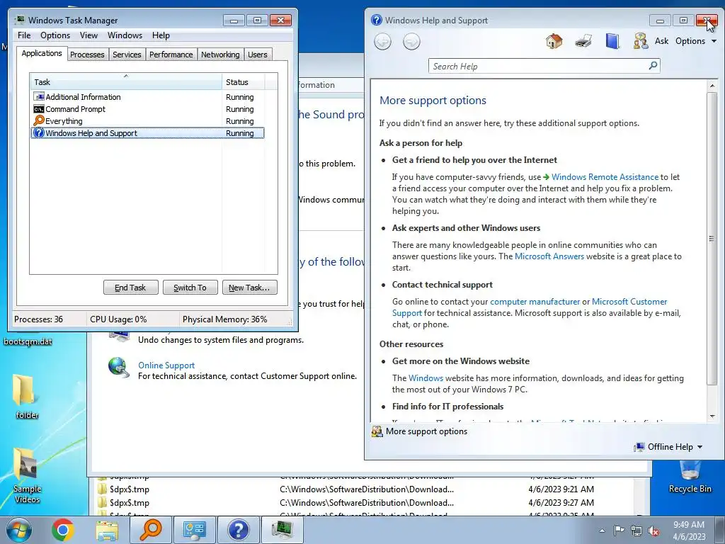Screen dimensions: 725x544
Task: Open Options menu in Task Manager
Action: [x=55, y=35]
